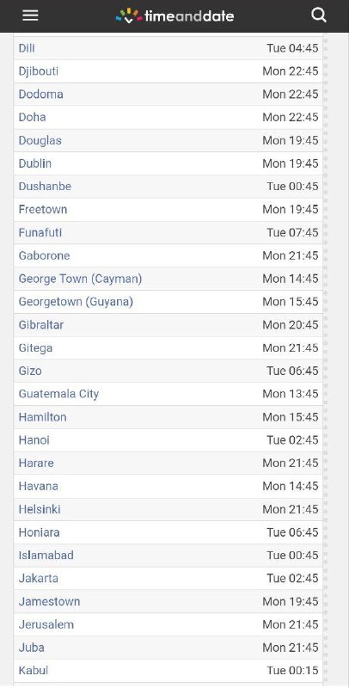The width and height of the screenshot is (349, 688).
Task: Select George Town (Cayman)
Action: click(80, 279)
